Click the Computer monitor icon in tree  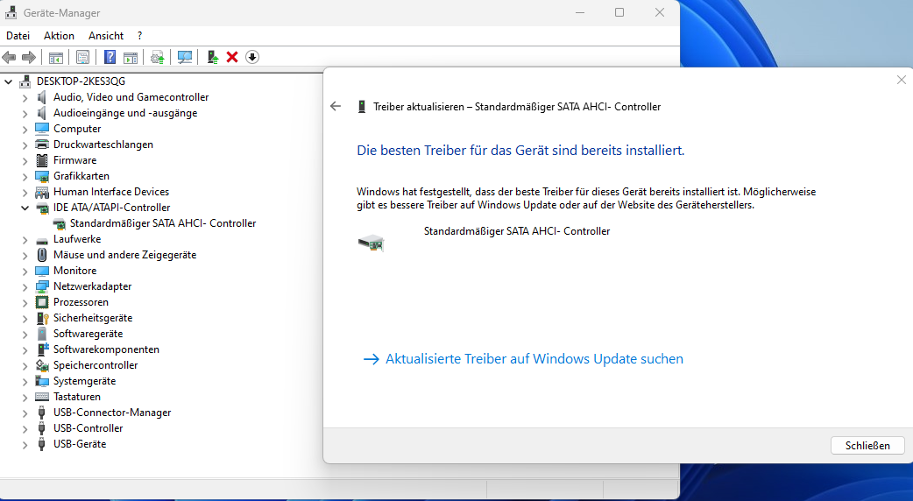pyautogui.click(x=42, y=129)
